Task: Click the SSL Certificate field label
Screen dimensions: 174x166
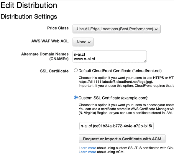Action: point(54,71)
